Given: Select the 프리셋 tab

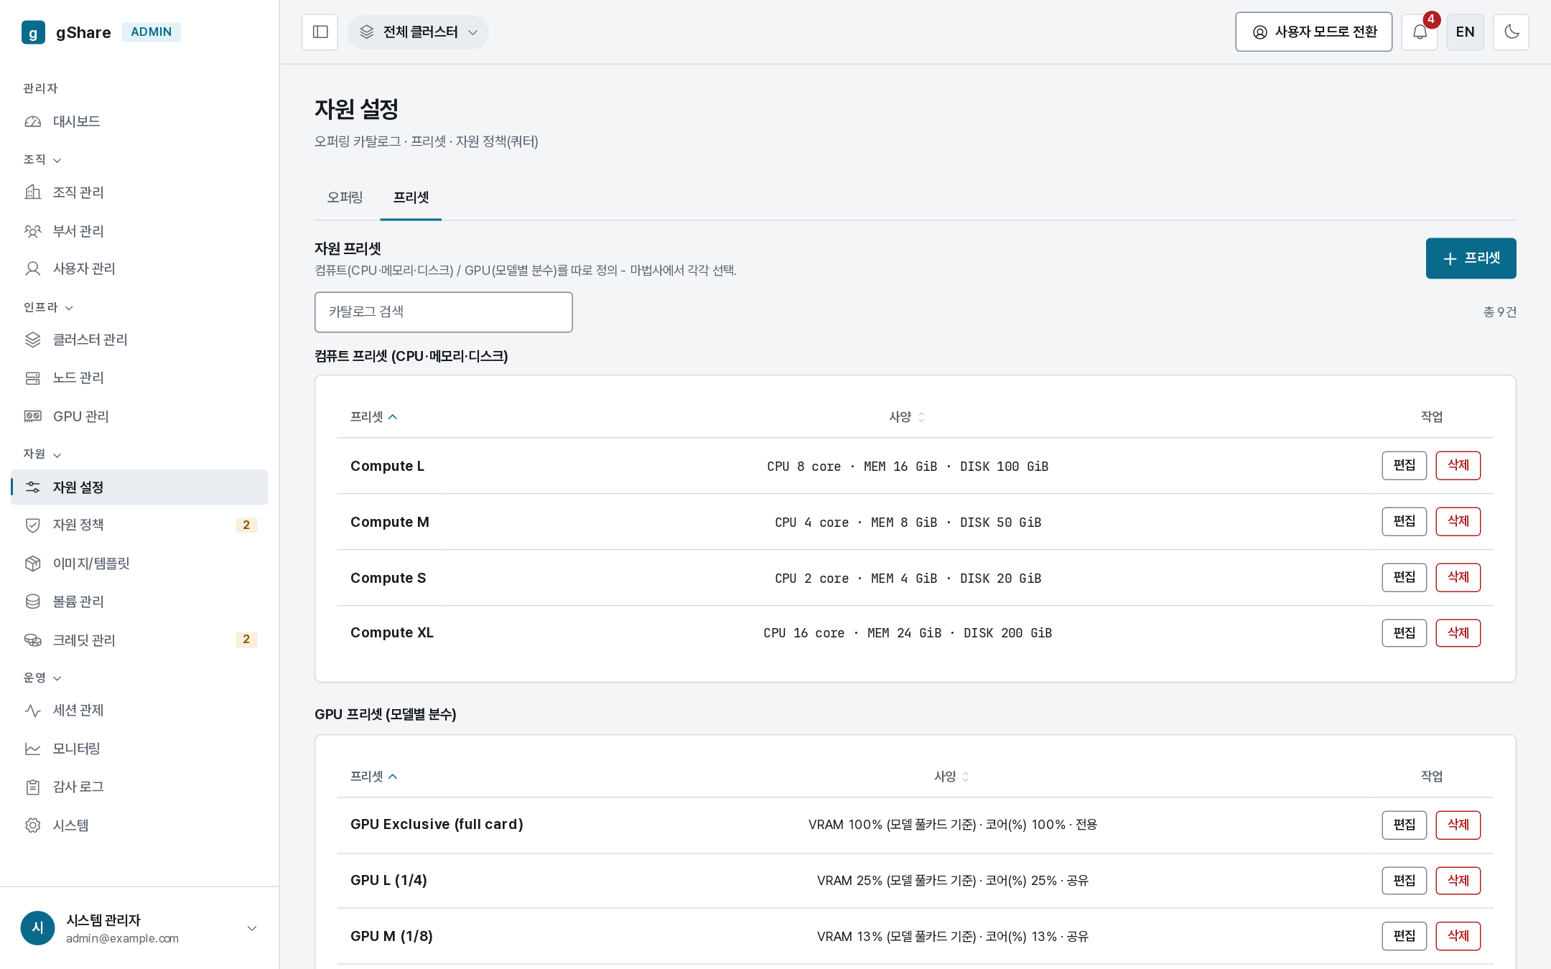Looking at the screenshot, I should [411, 197].
